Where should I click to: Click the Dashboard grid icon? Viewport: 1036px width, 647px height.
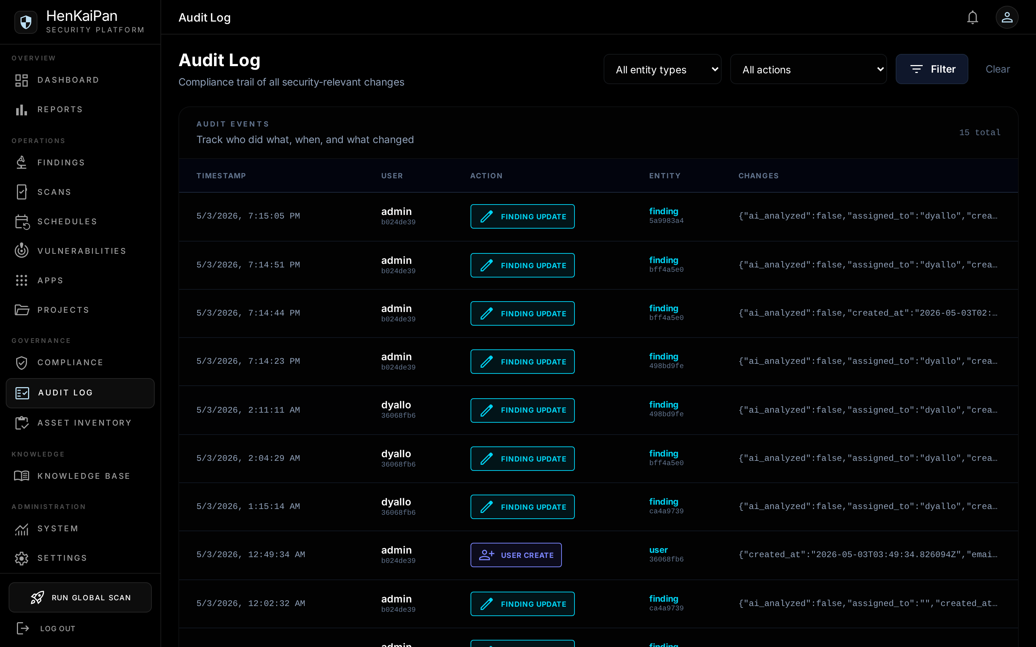pos(22,81)
